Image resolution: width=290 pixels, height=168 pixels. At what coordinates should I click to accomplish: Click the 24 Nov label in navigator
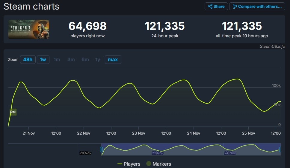(x=230, y=153)
